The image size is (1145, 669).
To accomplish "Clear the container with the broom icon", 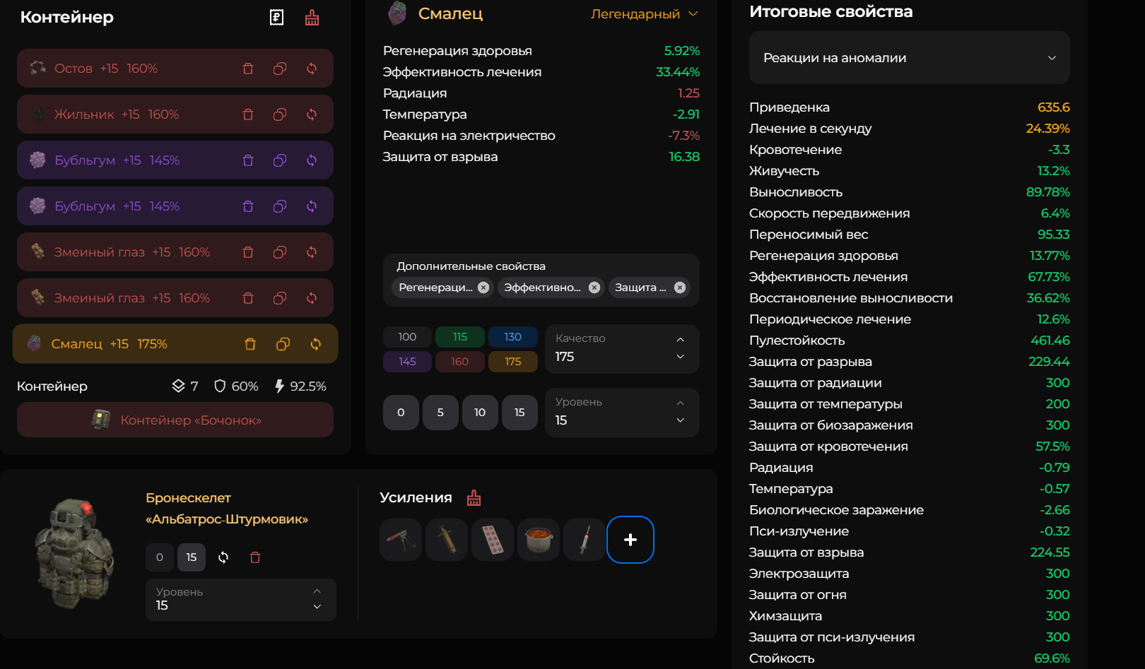I will [312, 18].
